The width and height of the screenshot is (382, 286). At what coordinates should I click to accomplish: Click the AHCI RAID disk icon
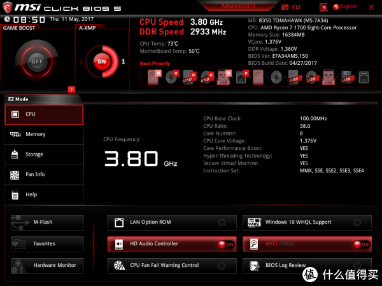pos(254,244)
